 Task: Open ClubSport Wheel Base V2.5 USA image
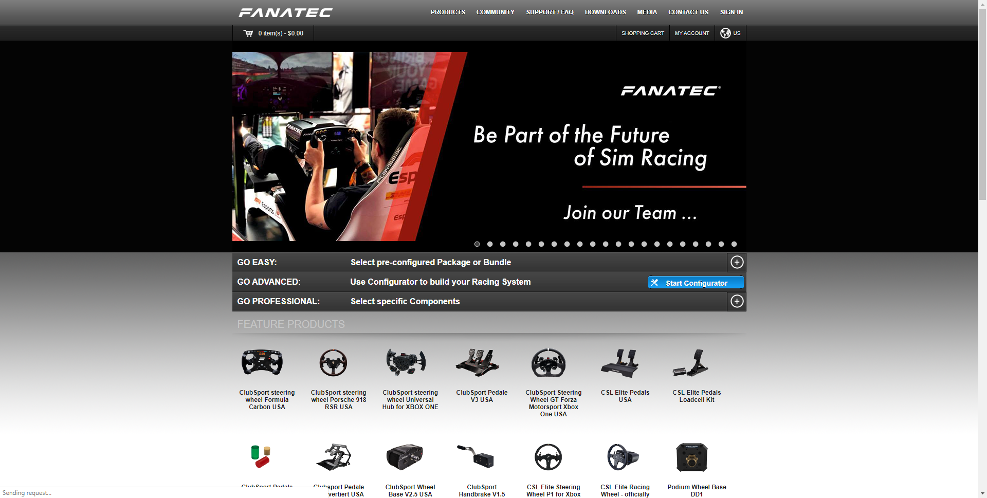coord(405,457)
